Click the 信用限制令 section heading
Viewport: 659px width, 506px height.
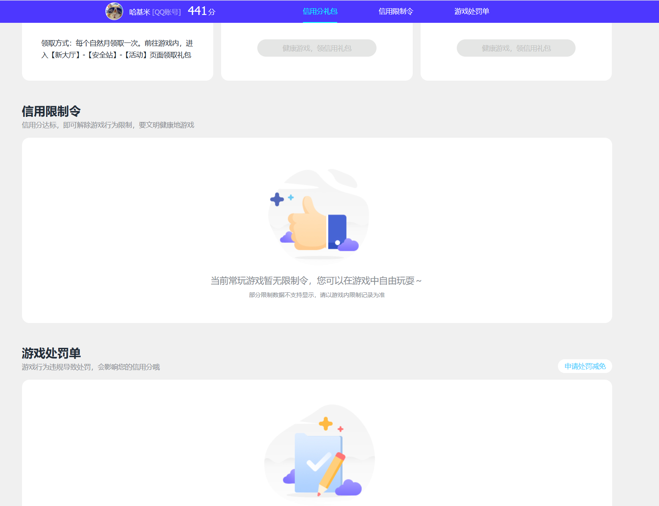click(51, 111)
